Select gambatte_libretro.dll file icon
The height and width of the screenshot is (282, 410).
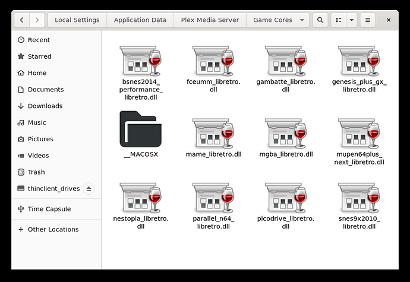[286, 61]
